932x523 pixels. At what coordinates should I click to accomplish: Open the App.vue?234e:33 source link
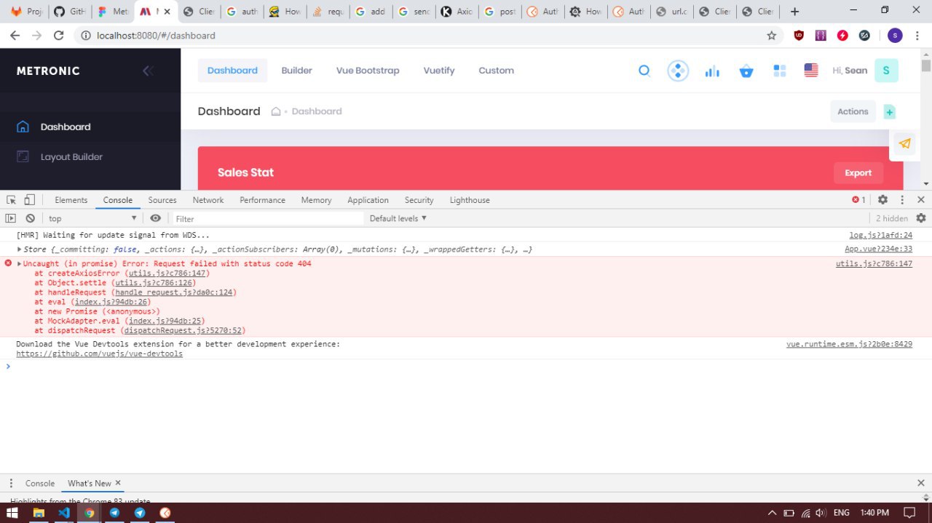878,249
